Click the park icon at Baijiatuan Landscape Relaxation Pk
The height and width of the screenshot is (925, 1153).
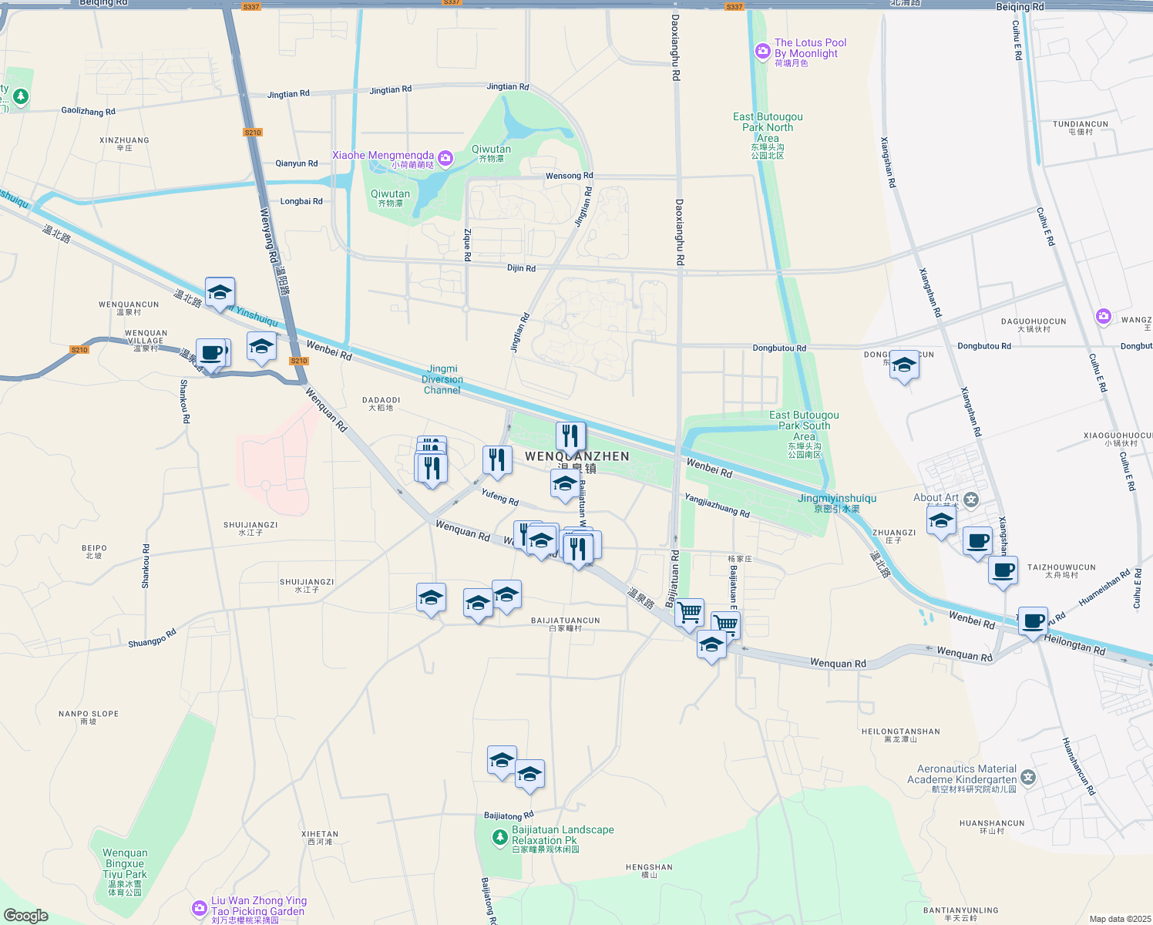(500, 839)
